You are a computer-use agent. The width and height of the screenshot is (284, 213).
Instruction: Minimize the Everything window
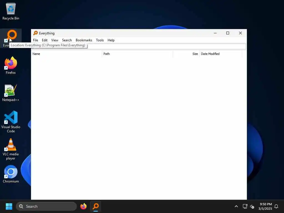tap(215, 33)
